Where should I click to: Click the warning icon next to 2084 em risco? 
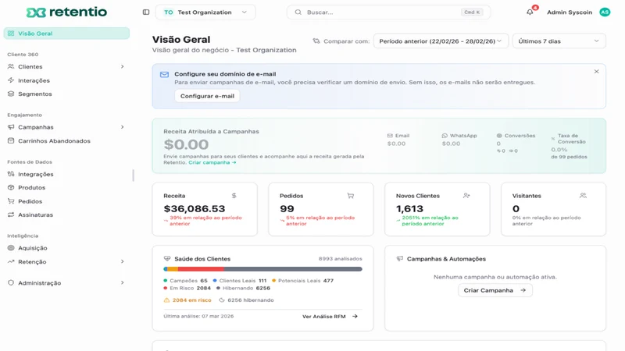coord(166,300)
